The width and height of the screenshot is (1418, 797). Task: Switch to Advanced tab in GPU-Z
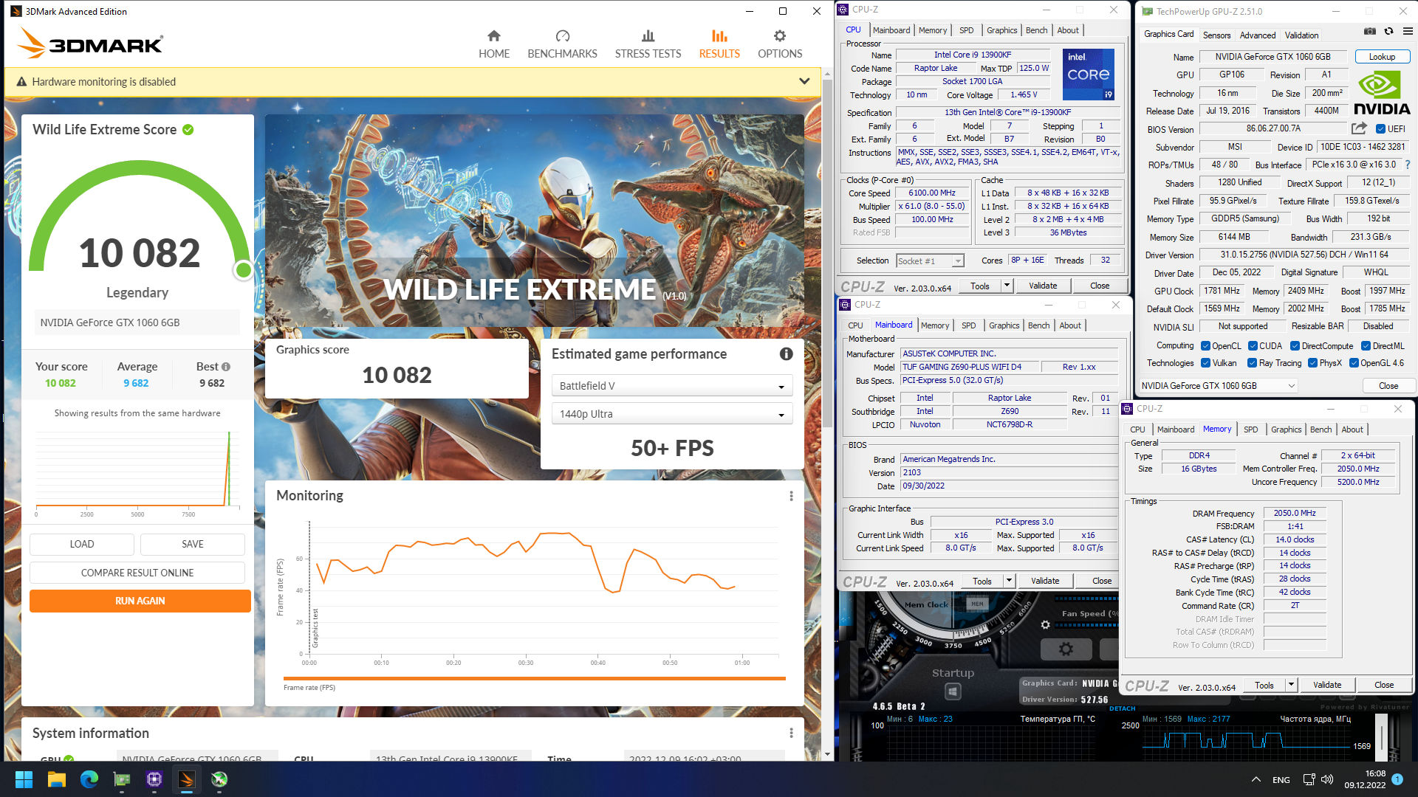point(1257,35)
